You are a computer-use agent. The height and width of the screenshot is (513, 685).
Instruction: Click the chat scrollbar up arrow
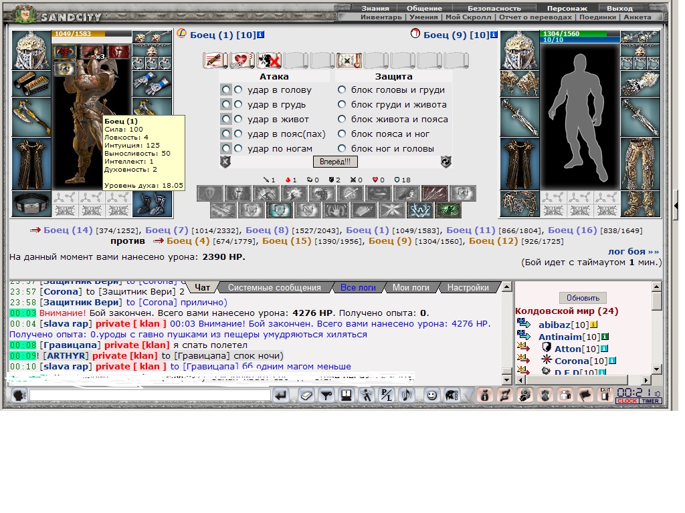pyautogui.click(x=507, y=287)
